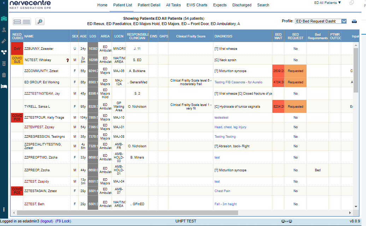The height and width of the screenshot is (226, 366).
Task: Sort by the RESPONSIBLE CLINICIAN column header
Action: point(137,36)
